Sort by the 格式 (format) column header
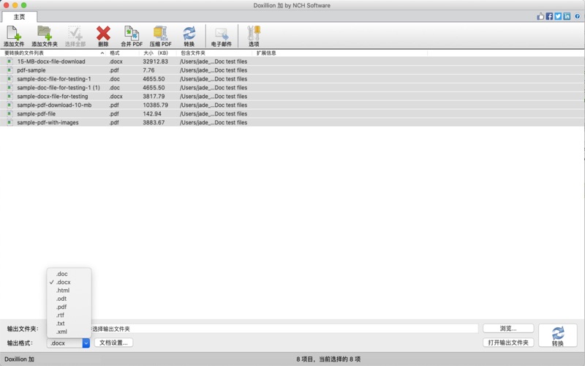585x366 pixels. tap(123, 53)
